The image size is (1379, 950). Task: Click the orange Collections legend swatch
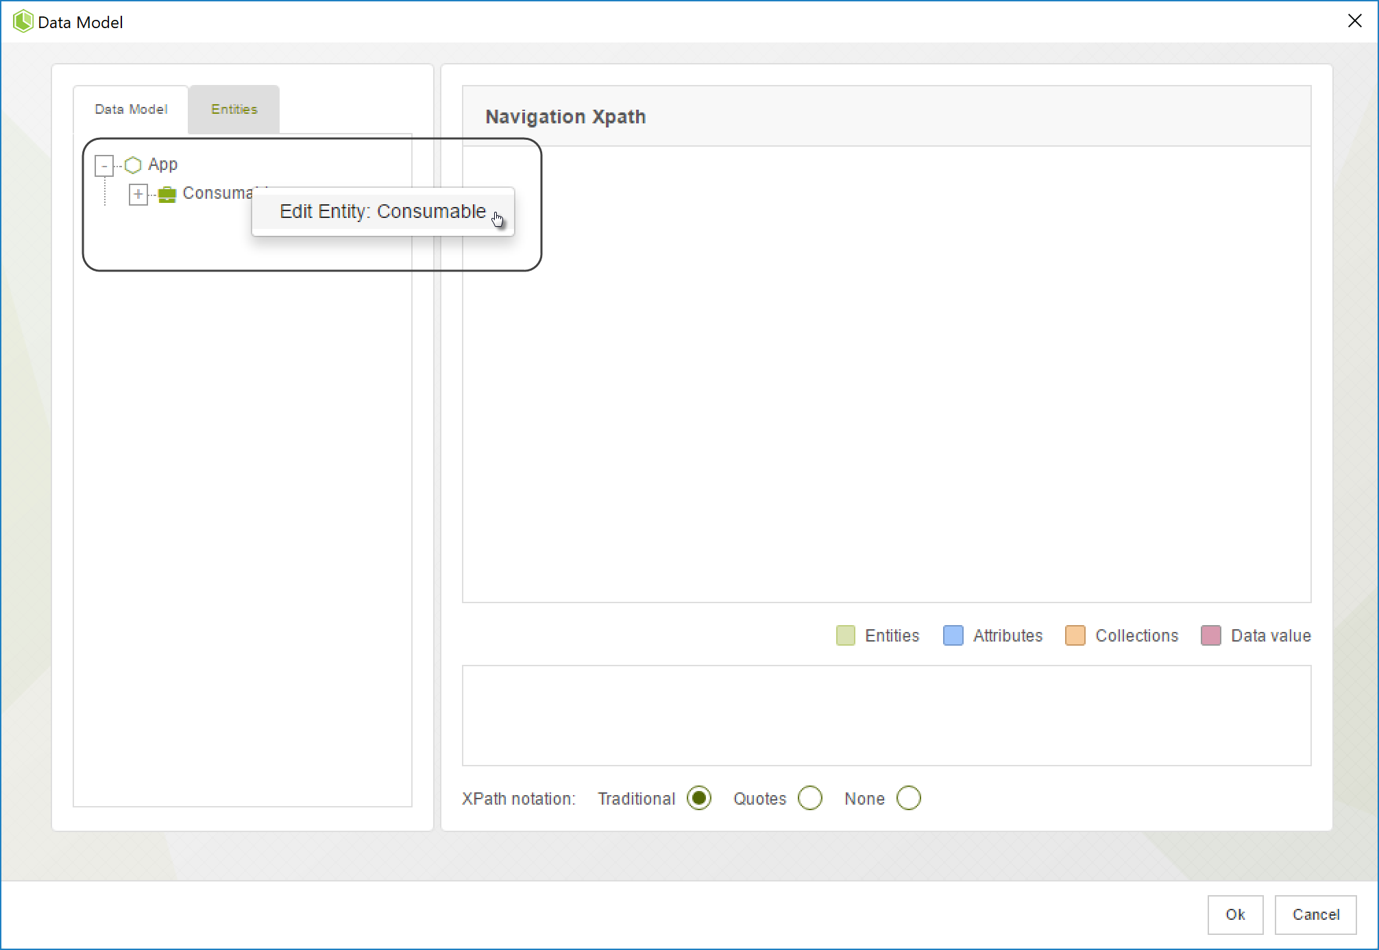(x=1075, y=636)
